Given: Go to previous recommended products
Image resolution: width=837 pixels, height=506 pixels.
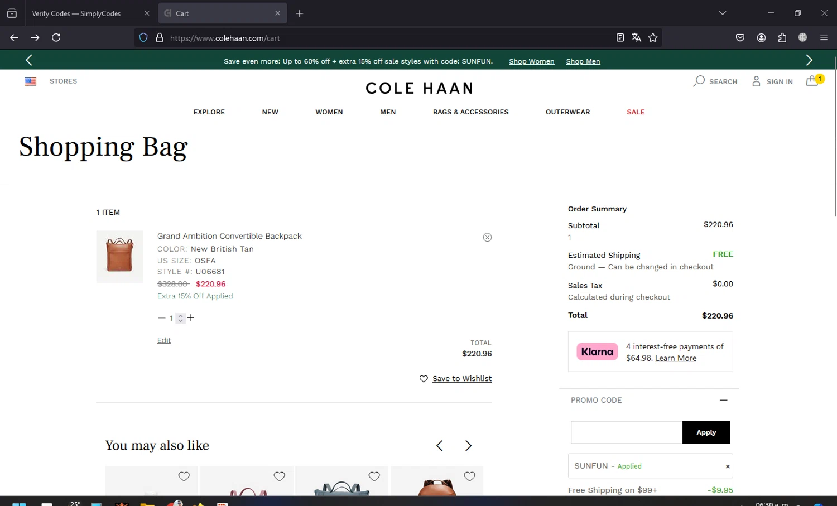Looking at the screenshot, I should (x=440, y=445).
